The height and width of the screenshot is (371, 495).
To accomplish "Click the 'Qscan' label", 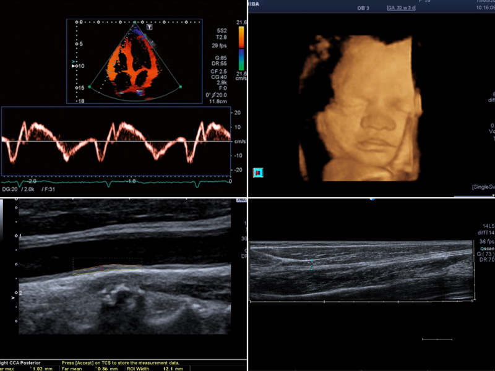I will tap(488, 249).
